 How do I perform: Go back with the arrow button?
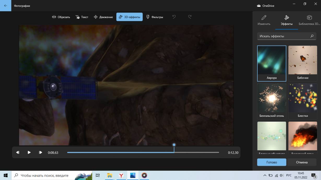5,5
